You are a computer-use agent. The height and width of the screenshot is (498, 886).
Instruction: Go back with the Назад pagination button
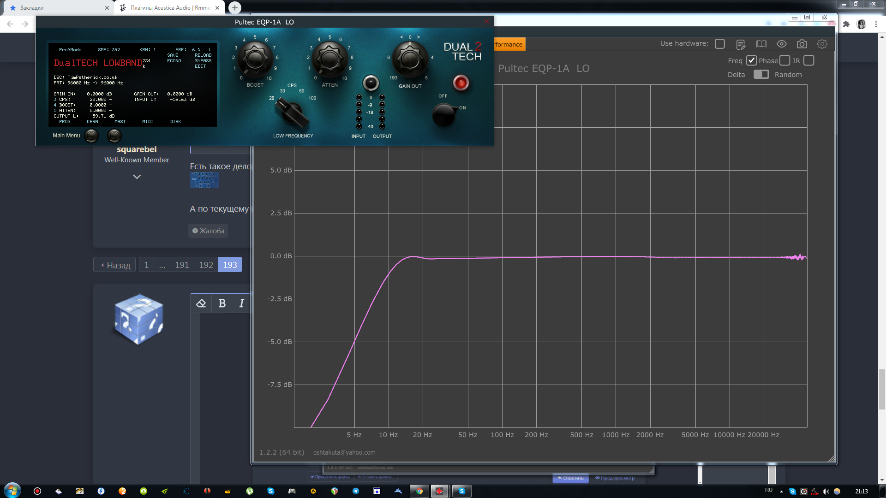(x=115, y=265)
